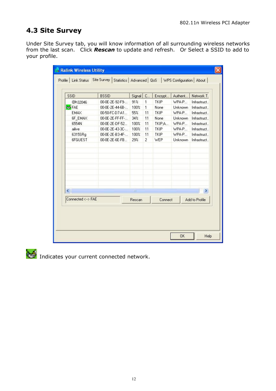
Task: Click the horizontal scrollbar left arrow
Action: pyautogui.click(x=68, y=191)
